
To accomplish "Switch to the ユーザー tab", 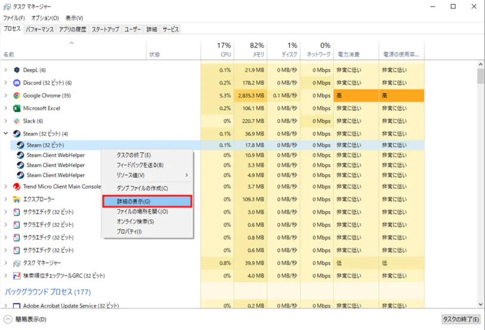I will point(133,29).
